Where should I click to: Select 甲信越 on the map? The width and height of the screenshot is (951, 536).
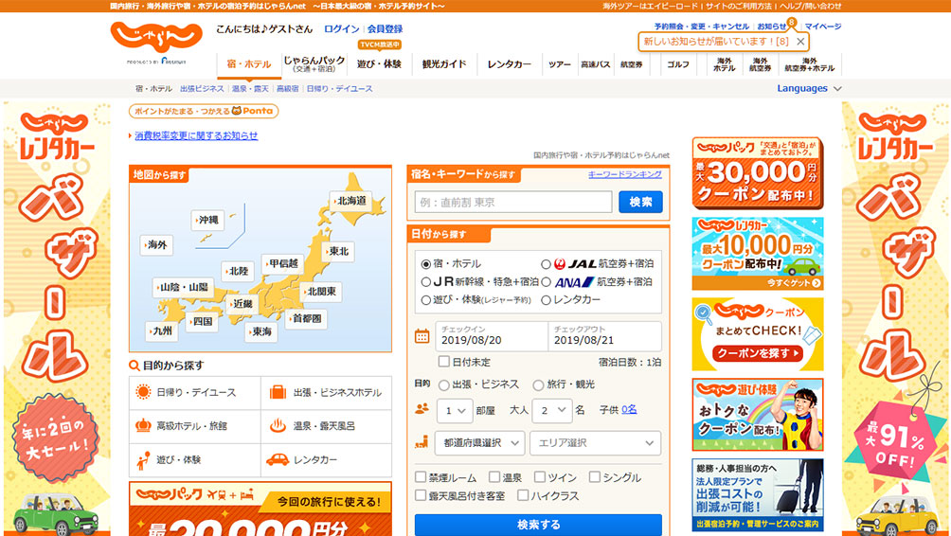click(x=282, y=263)
